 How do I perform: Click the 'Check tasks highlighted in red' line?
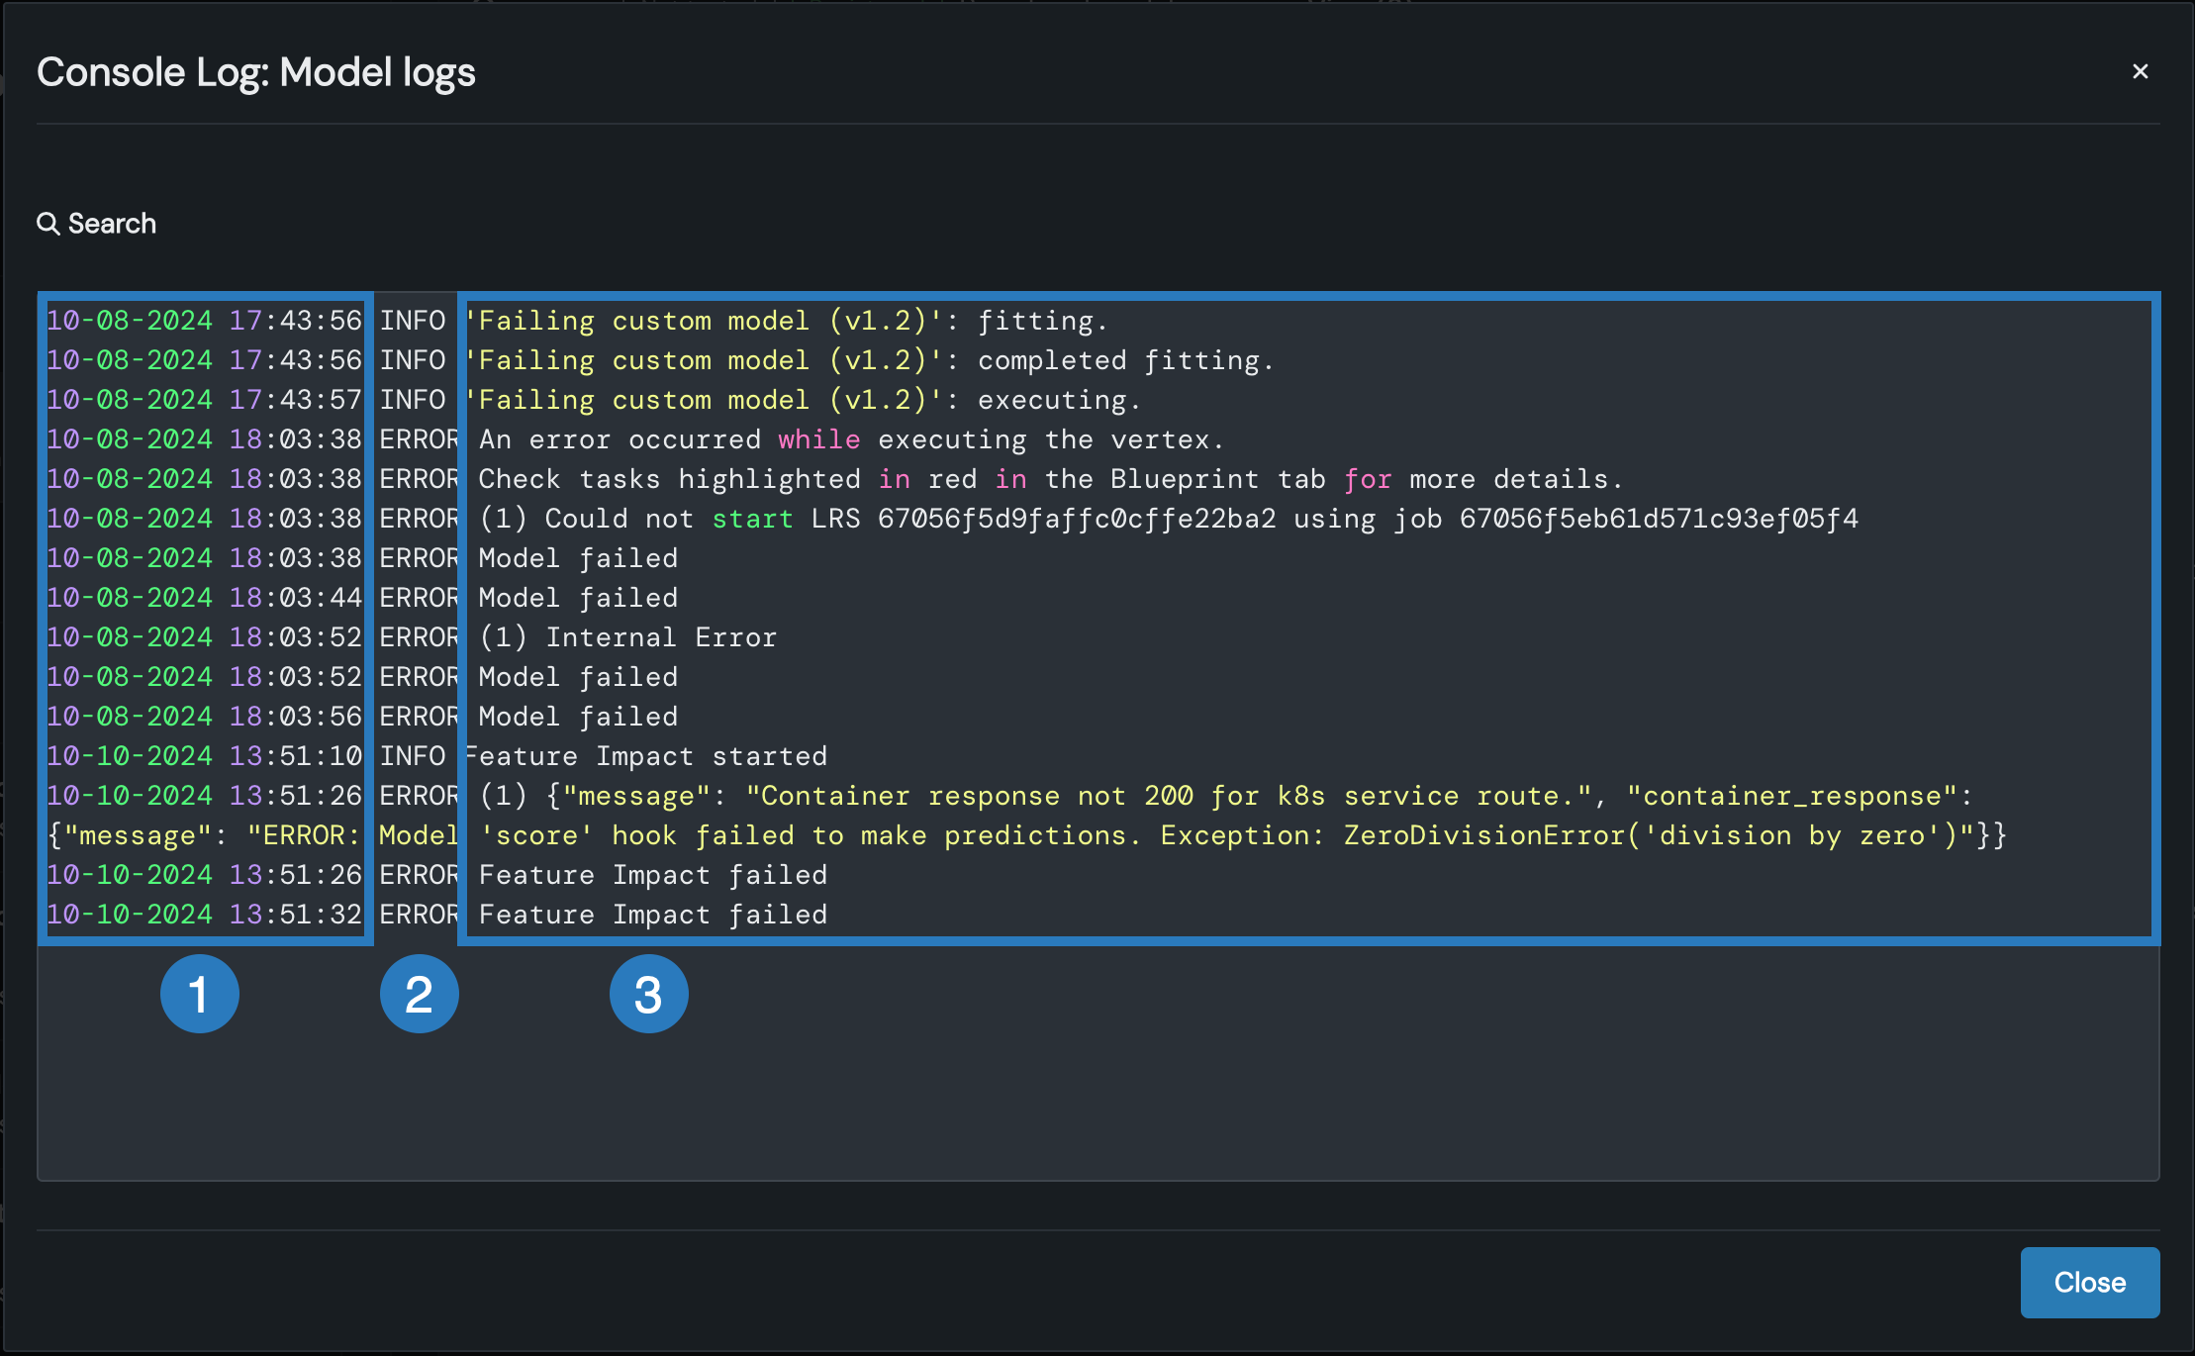[1050, 479]
